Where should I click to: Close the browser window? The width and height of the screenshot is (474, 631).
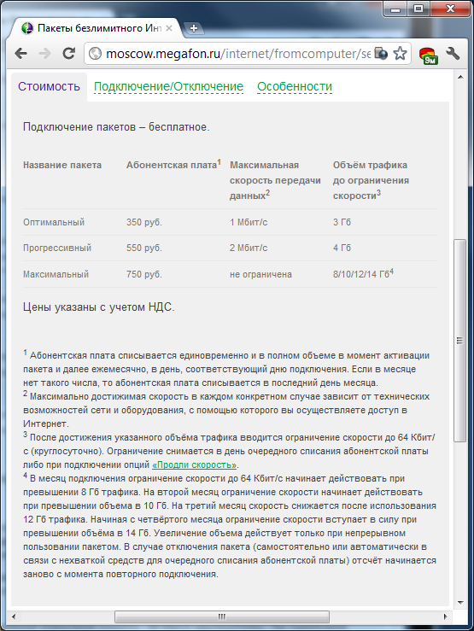pyautogui.click(x=450, y=9)
